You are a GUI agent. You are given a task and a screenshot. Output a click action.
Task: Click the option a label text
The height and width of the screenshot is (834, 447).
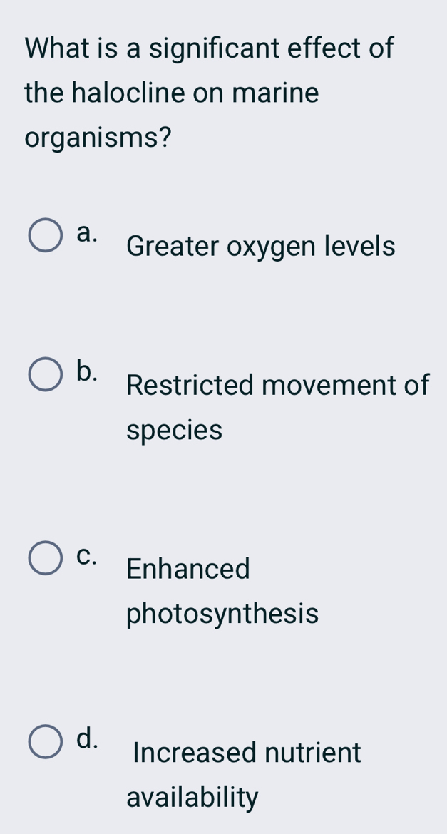click(86, 232)
